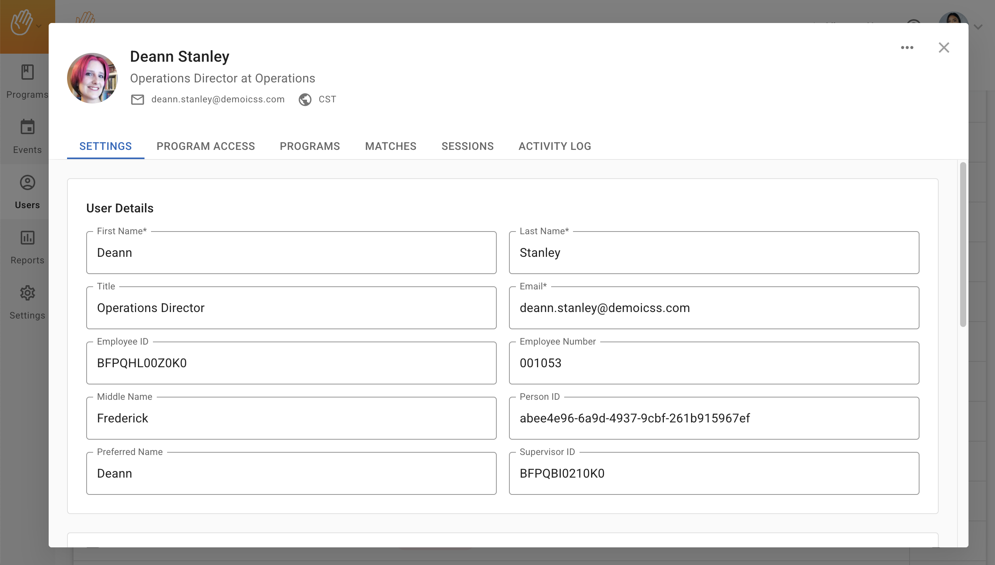Expand the account avatar chevron top right
Image resolution: width=995 pixels, height=565 pixels.
click(x=978, y=27)
